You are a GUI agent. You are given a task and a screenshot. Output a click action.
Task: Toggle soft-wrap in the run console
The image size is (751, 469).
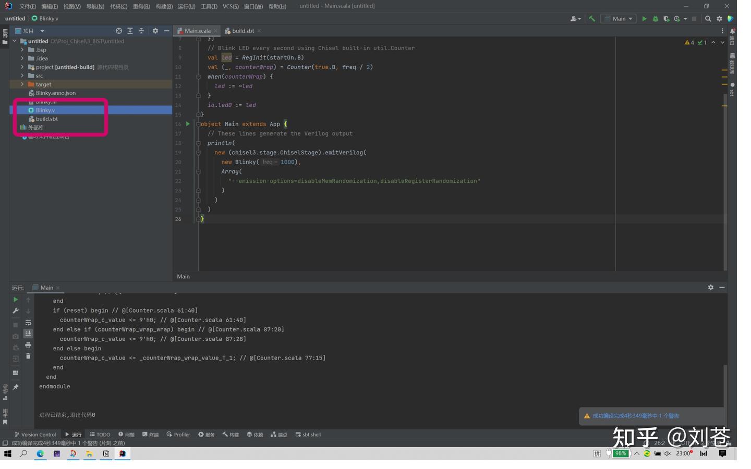tap(29, 323)
